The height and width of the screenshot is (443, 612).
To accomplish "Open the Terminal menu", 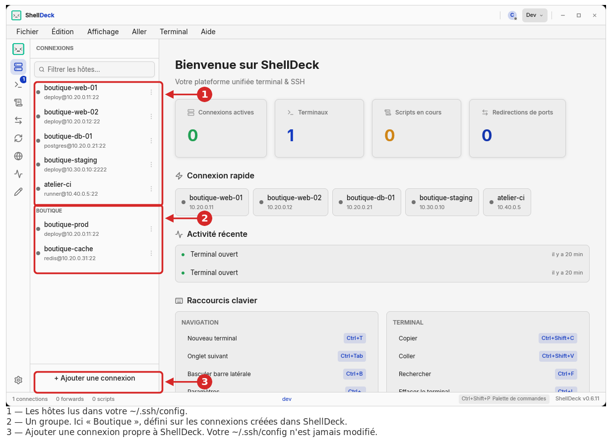I will pyautogui.click(x=174, y=32).
